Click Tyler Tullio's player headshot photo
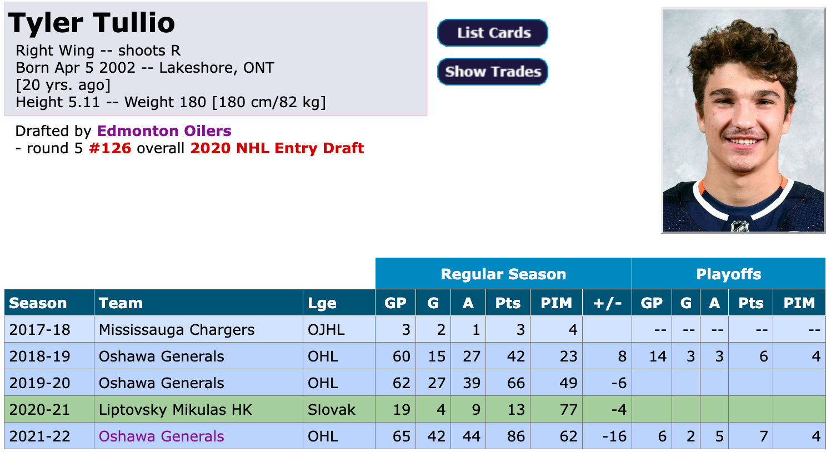Screen dimensions: 831x452 click(x=743, y=120)
